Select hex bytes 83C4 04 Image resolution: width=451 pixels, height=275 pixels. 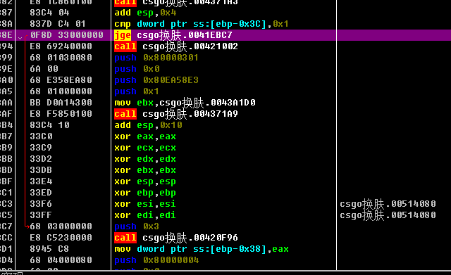coord(49,13)
